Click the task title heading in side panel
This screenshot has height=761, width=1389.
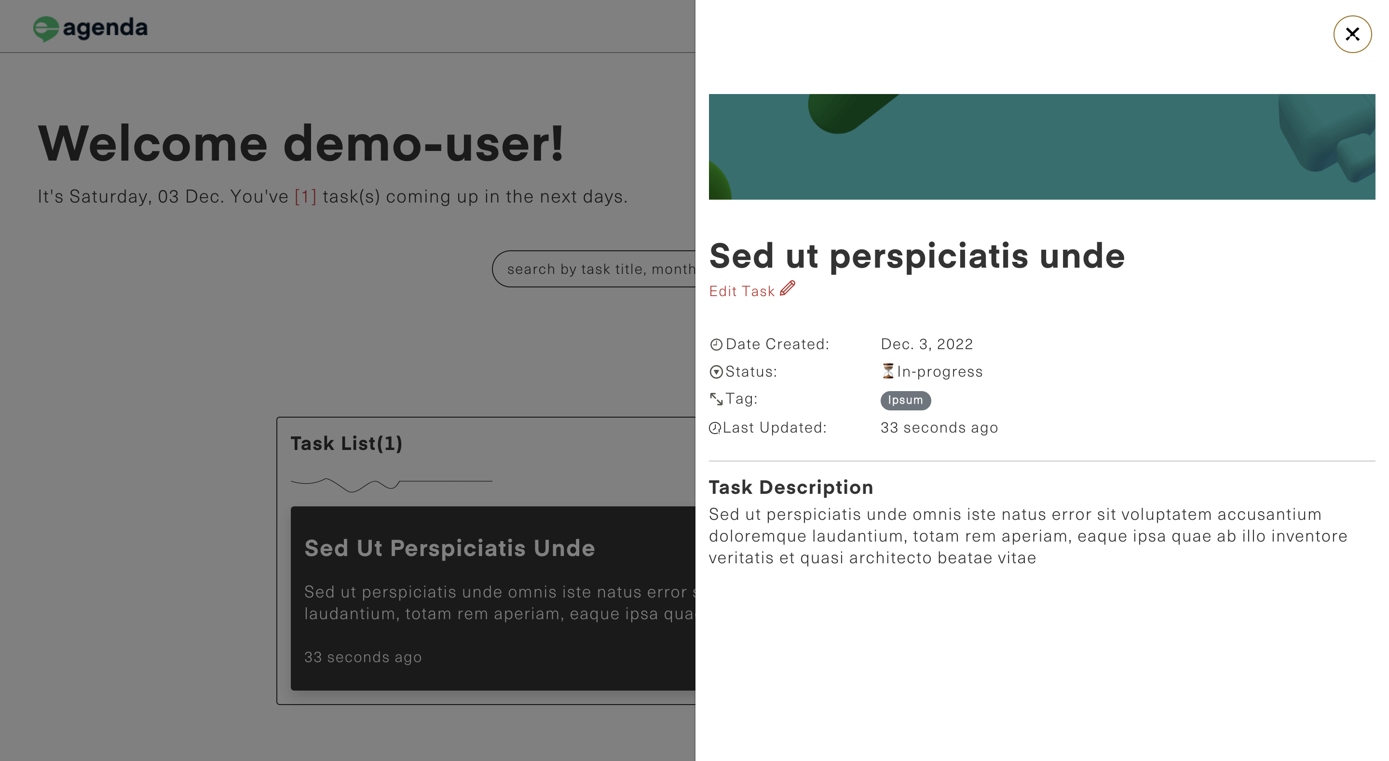click(917, 256)
